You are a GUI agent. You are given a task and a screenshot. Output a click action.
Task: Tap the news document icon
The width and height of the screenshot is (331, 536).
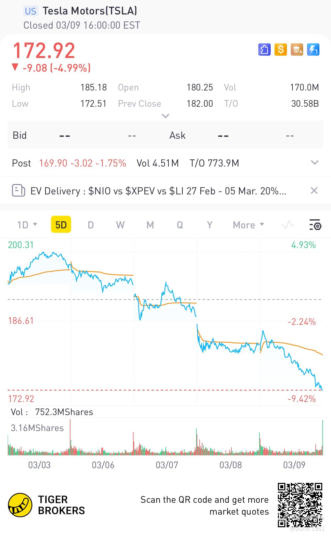coord(19,191)
